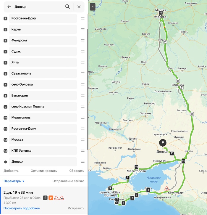Click the route duration 2 дн. 19 ч 33 мин
This screenshot has width=207, height=215.
18,192
